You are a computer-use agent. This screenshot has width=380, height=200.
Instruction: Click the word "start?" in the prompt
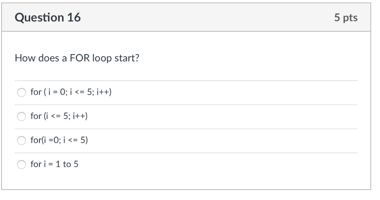pyautogui.click(x=127, y=58)
